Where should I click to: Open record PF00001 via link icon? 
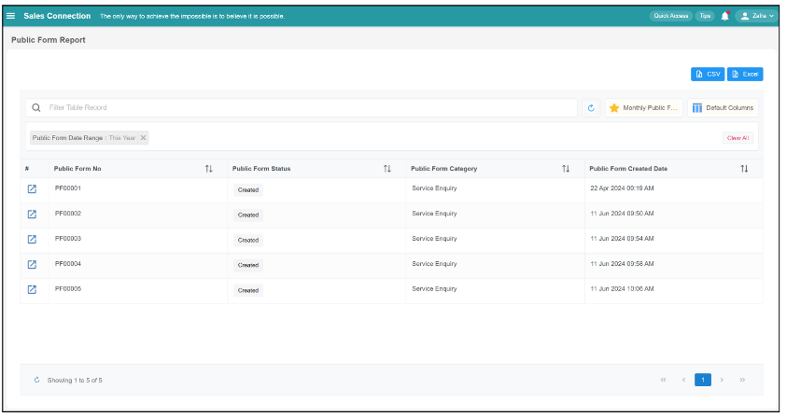pos(32,189)
